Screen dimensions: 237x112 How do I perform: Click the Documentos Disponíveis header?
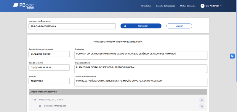[118, 92]
